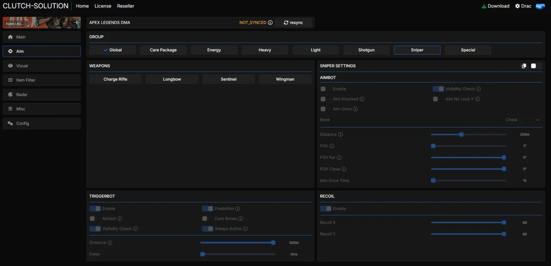Toggle the Triggerbot Prediction switch
This screenshot has width=551, height=266.
(x=207, y=208)
